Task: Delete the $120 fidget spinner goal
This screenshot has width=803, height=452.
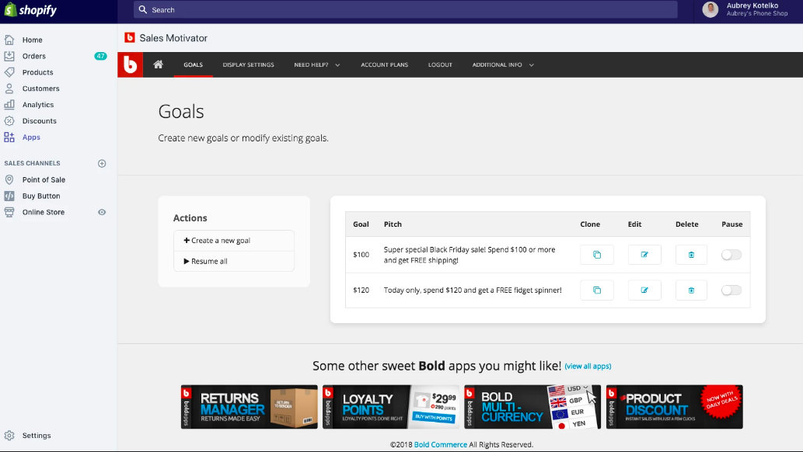Action: 691,290
